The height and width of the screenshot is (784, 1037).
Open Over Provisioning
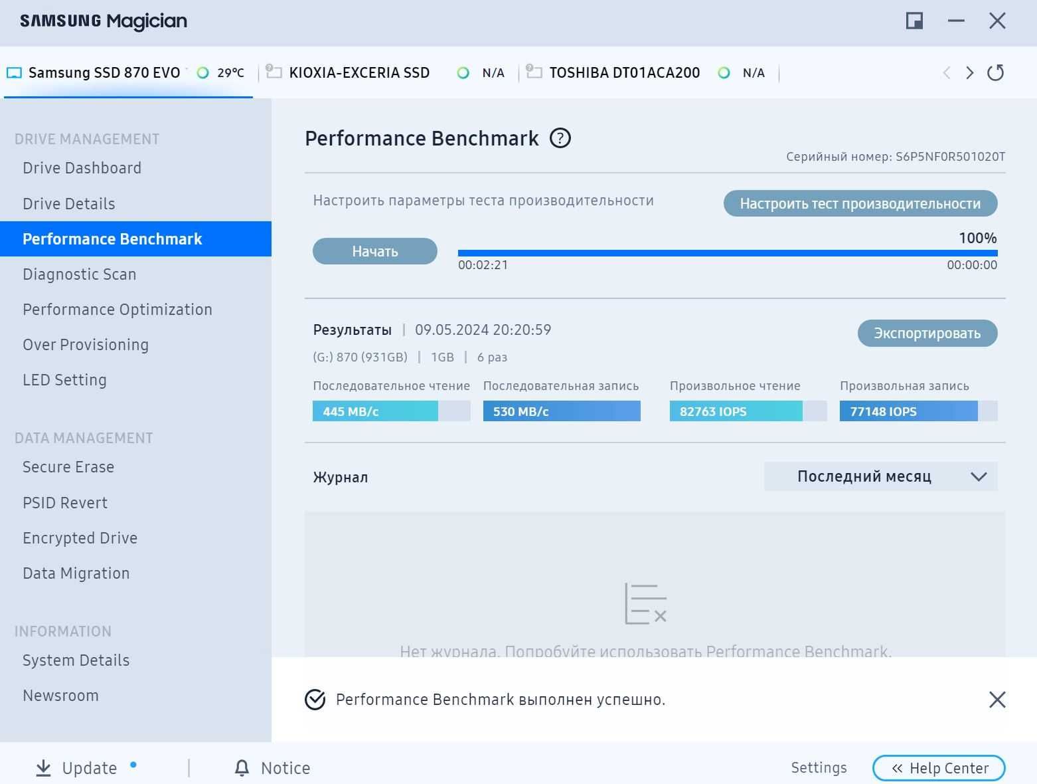pos(85,344)
